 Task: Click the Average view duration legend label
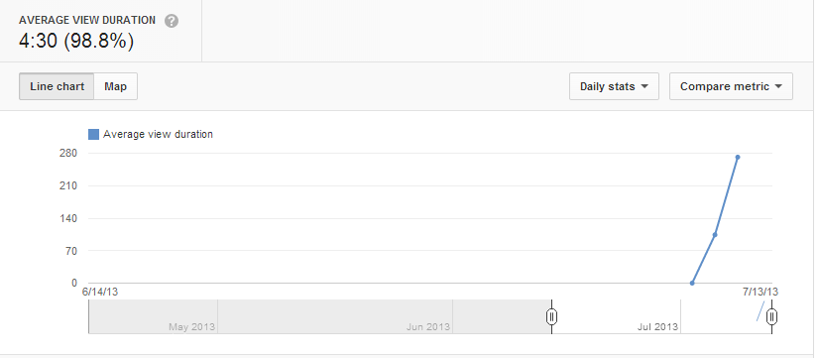click(158, 134)
